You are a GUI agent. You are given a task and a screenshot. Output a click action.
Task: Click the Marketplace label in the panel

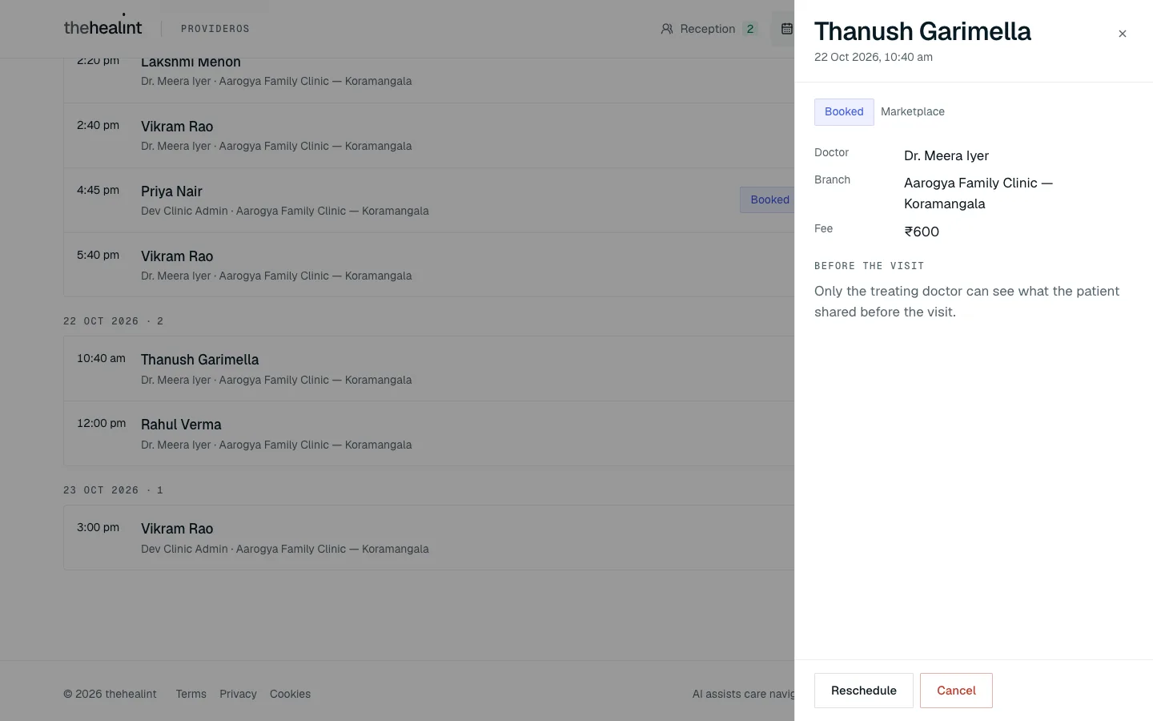tap(912, 112)
